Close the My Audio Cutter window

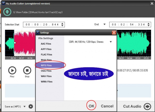click(152, 3)
